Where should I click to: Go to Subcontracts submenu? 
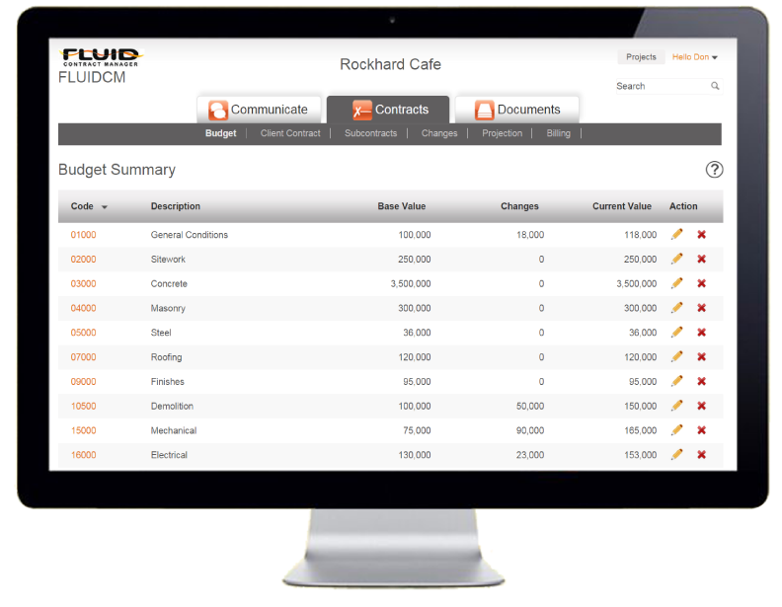tap(370, 133)
